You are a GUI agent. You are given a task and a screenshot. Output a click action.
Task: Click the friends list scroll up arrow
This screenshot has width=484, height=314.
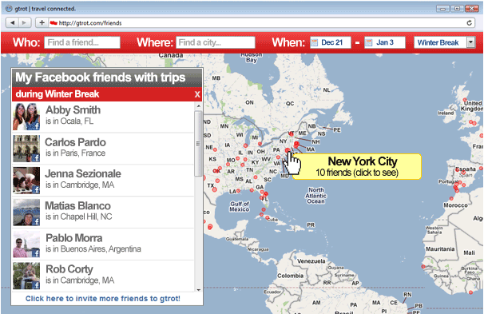(199, 106)
